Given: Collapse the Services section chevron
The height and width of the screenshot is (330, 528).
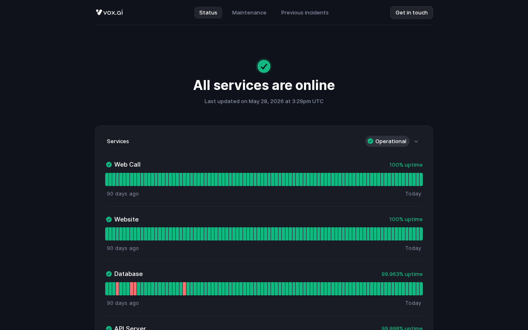Looking at the screenshot, I should click(x=416, y=141).
